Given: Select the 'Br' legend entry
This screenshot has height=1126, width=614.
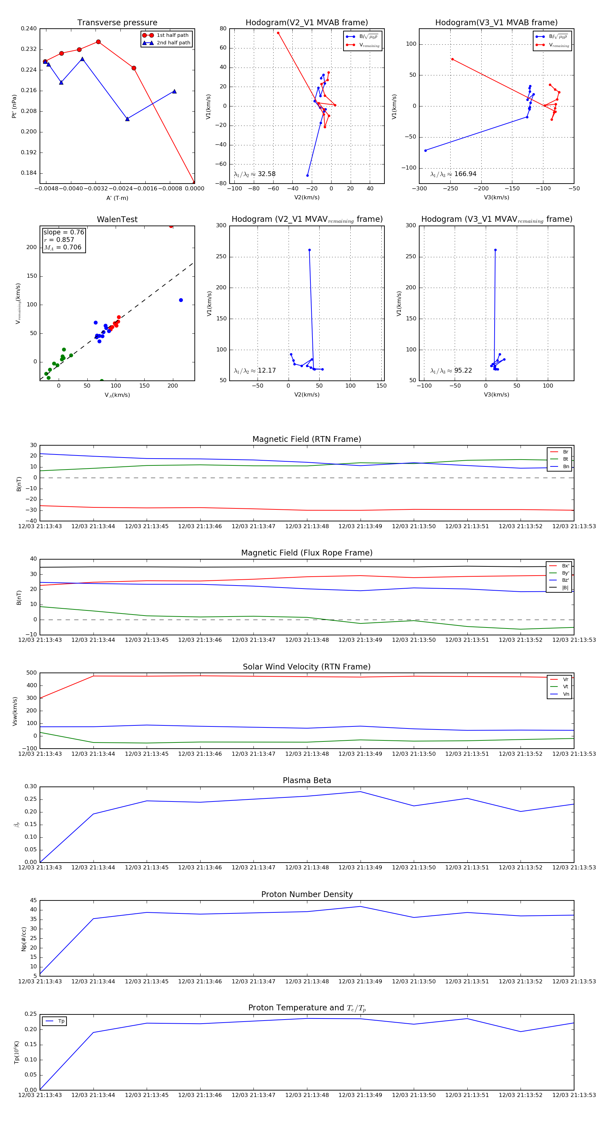Looking at the screenshot, I should click(x=559, y=452).
